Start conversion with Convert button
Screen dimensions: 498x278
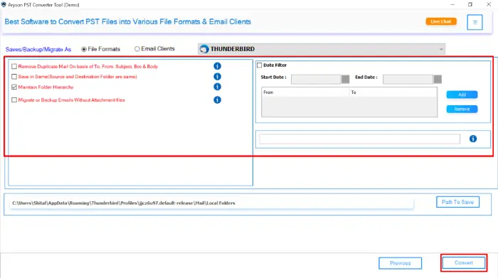click(x=464, y=263)
